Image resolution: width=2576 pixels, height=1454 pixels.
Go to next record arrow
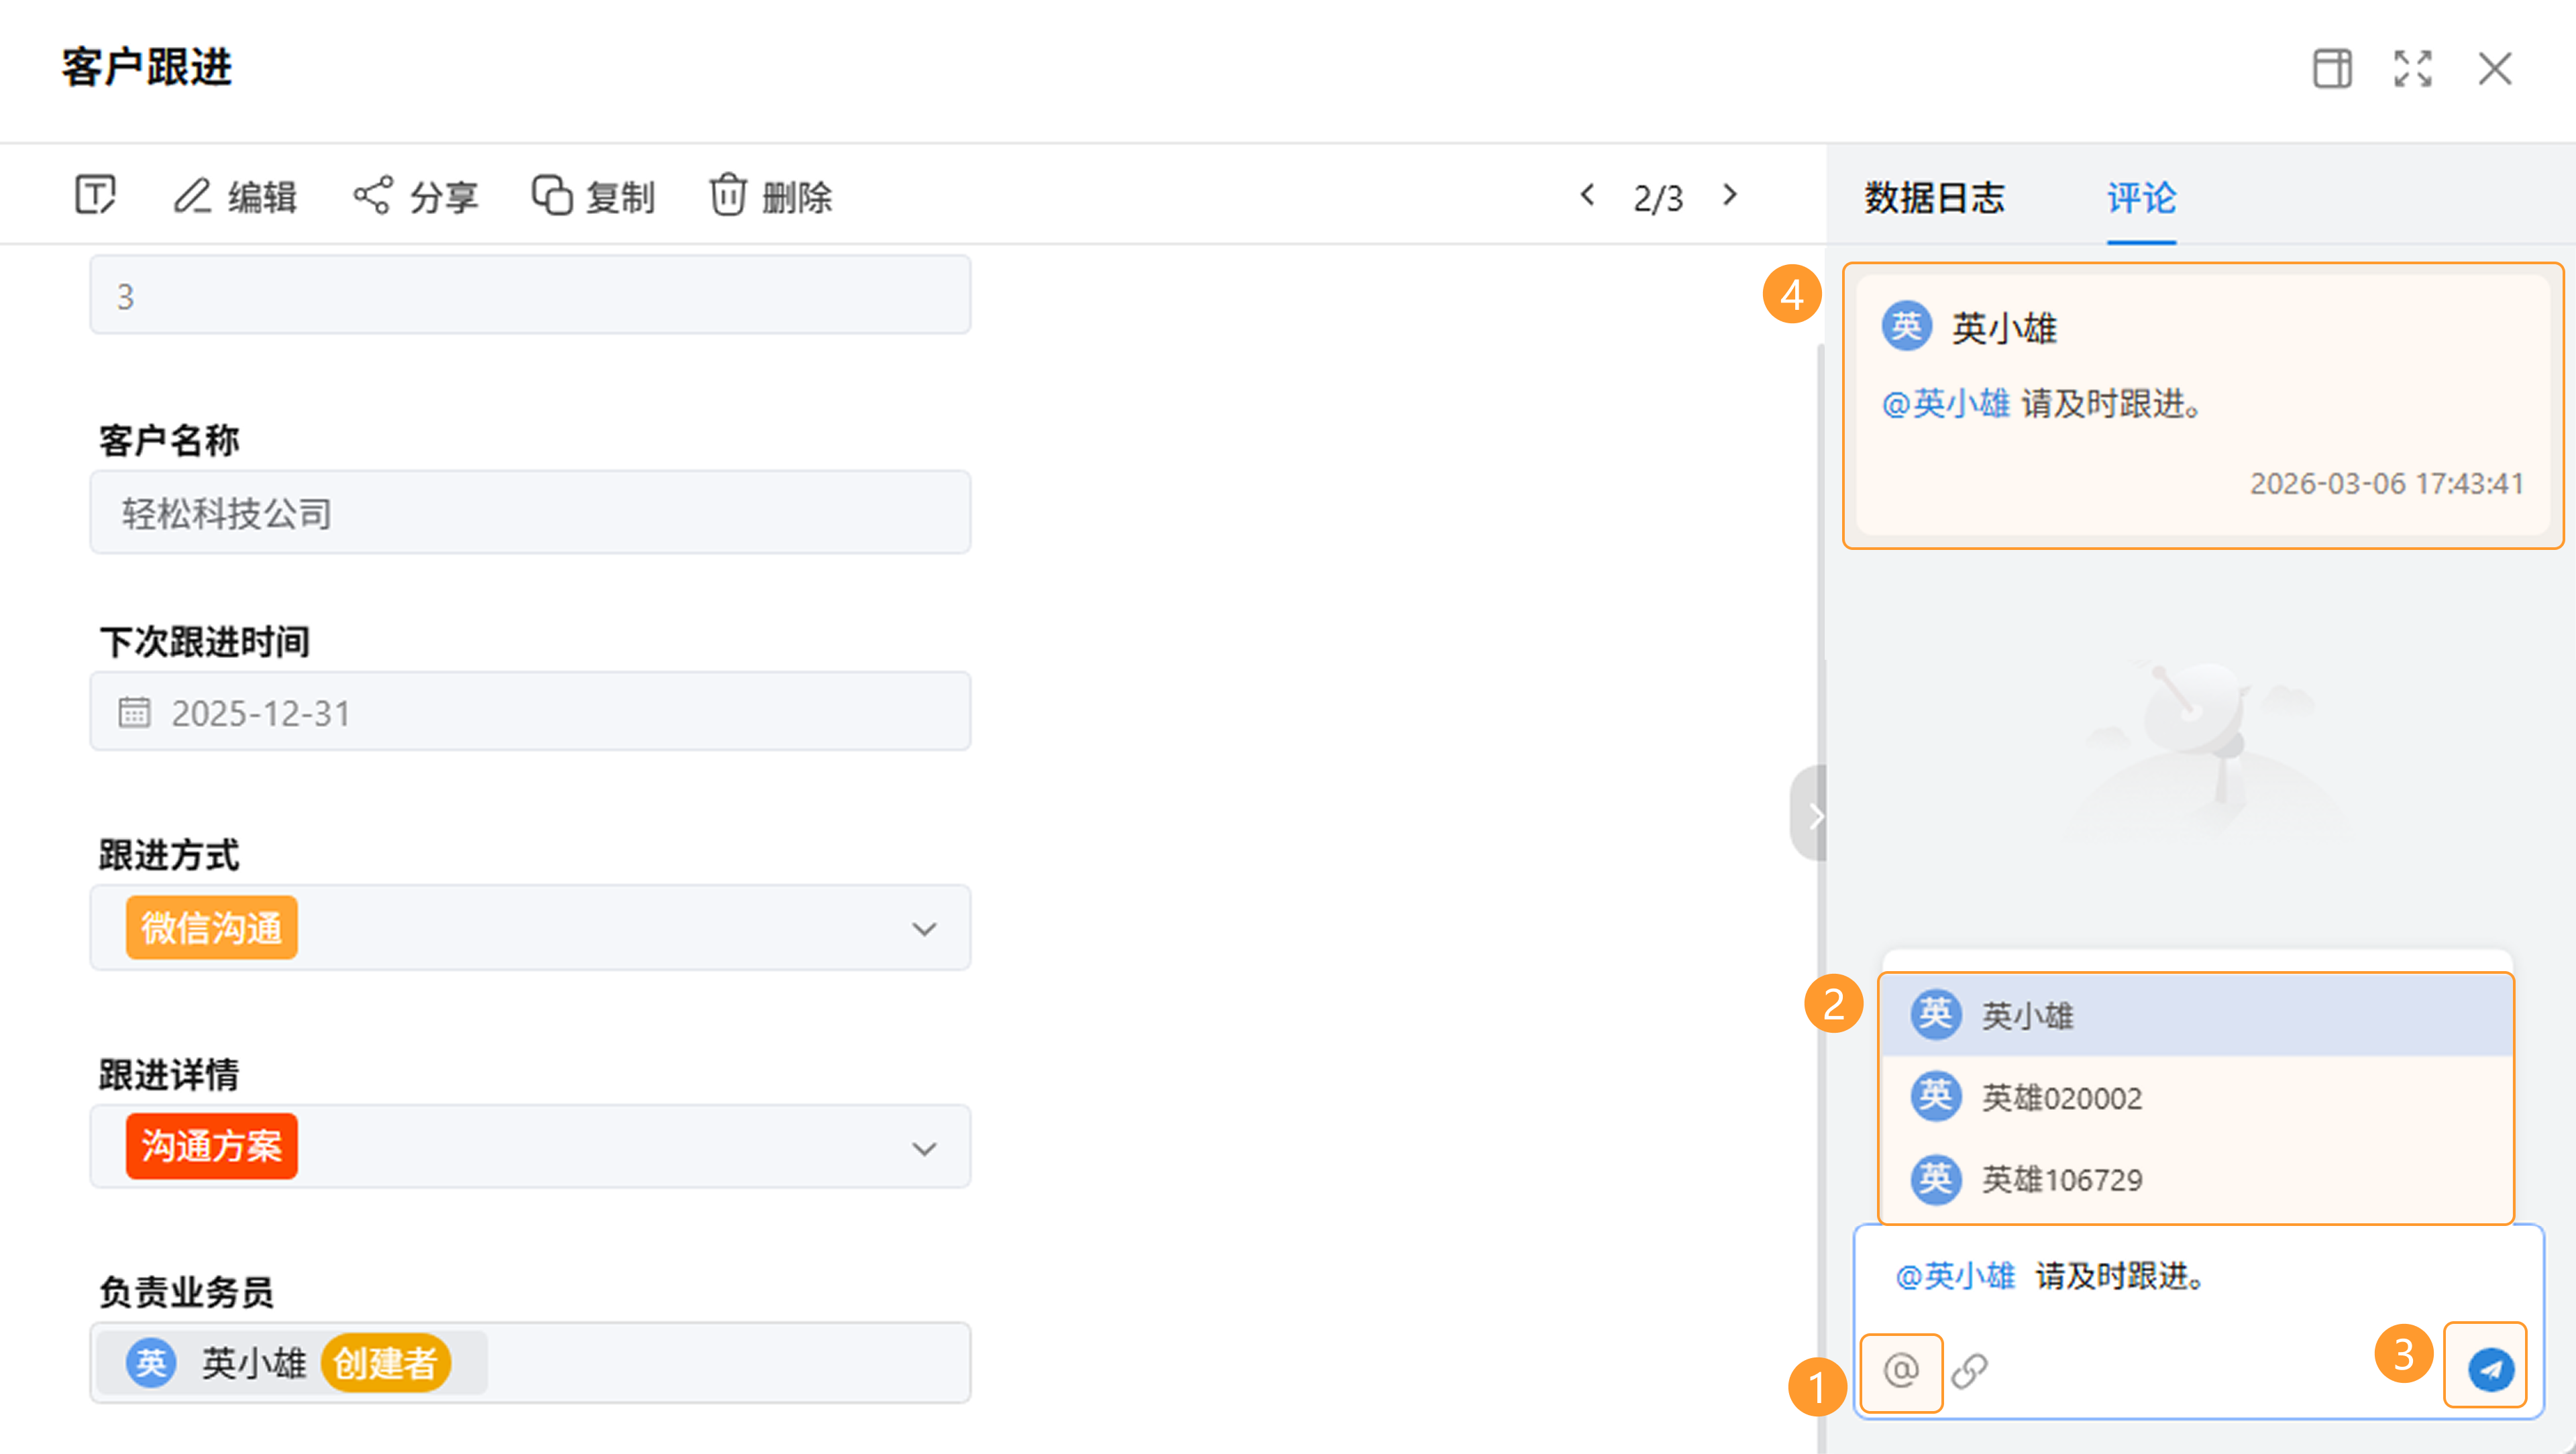click(1730, 195)
